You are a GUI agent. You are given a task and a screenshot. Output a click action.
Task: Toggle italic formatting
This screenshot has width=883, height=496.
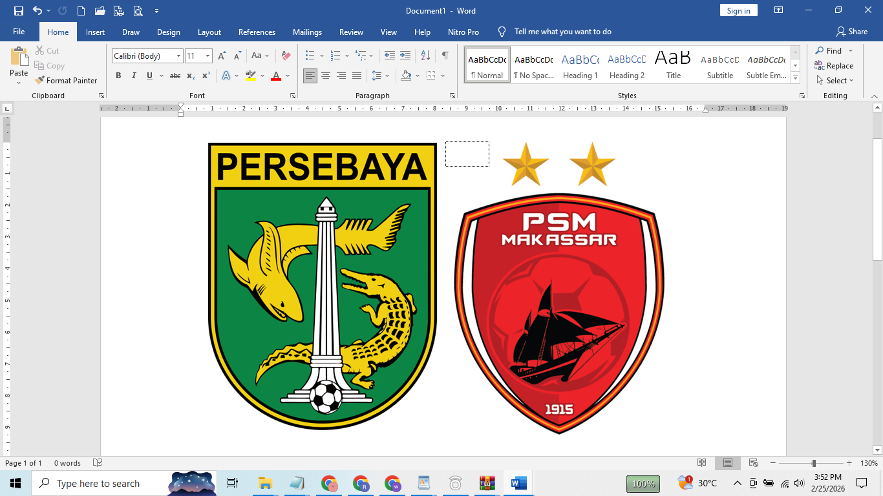tap(133, 76)
